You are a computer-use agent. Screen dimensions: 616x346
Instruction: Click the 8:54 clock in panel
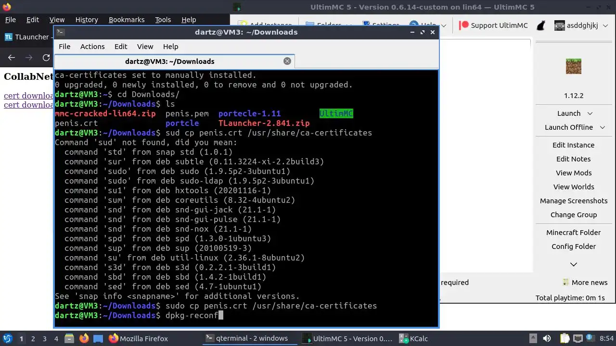click(606, 339)
